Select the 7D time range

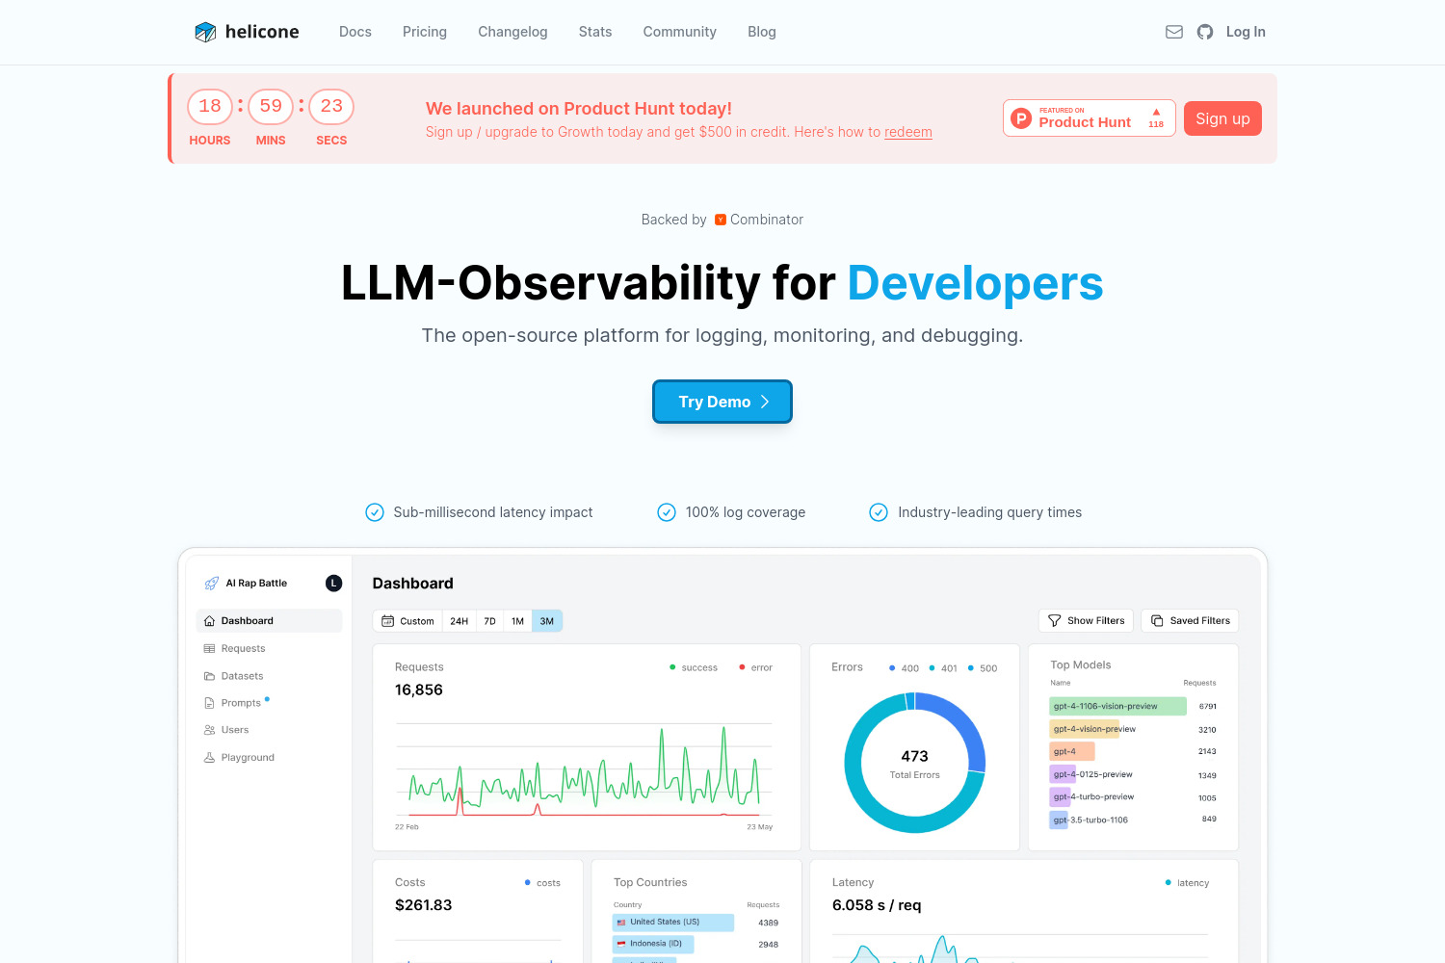[x=489, y=621]
